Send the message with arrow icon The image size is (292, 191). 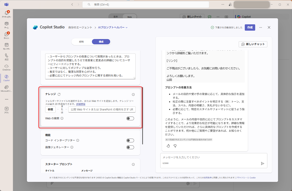(263, 163)
